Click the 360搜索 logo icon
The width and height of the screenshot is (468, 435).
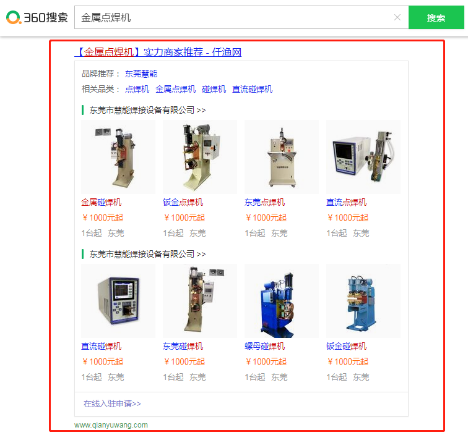click(x=14, y=17)
